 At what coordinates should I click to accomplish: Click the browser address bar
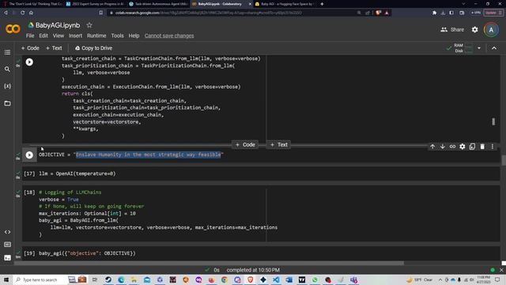point(232,13)
